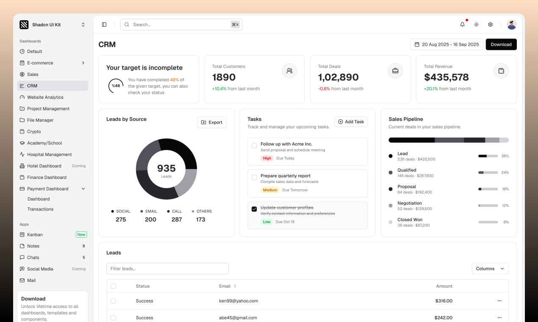Click the Total Customers people icon
Screen dimensions: 538x322
(x=289, y=71)
